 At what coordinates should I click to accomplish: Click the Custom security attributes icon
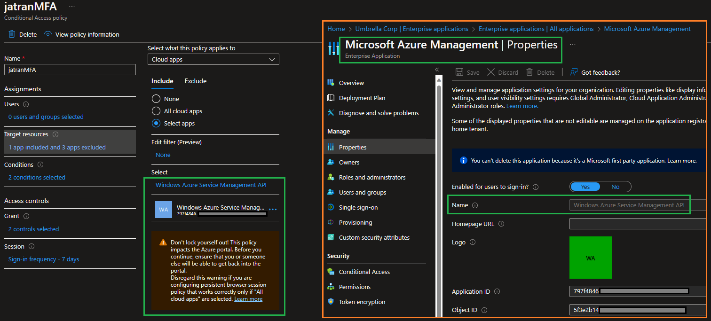[x=331, y=237]
